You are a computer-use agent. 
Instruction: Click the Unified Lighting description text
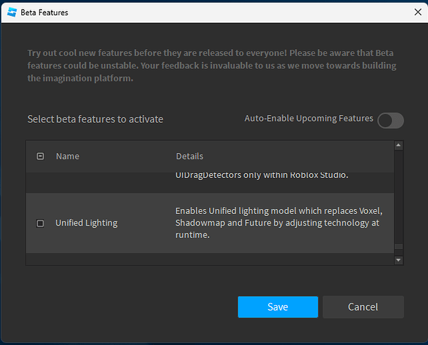[279, 223]
